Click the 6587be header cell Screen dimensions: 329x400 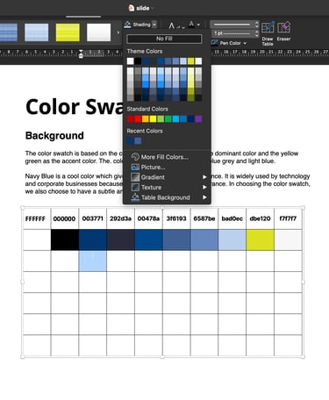[204, 218]
